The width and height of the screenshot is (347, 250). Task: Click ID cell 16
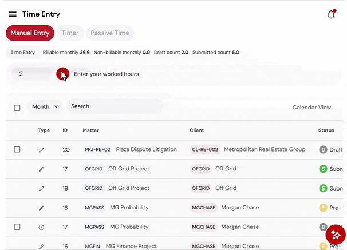coord(65,246)
